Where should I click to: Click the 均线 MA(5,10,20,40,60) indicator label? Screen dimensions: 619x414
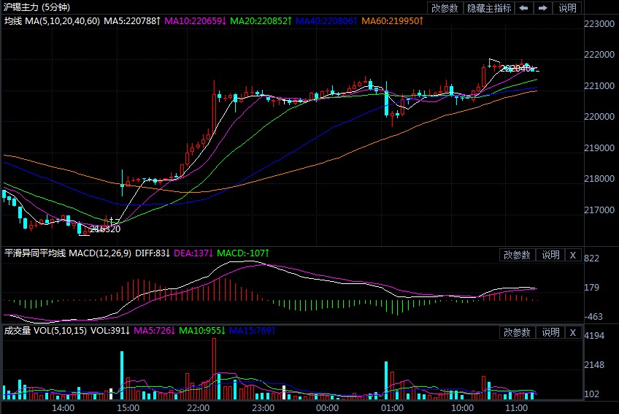pos(52,21)
